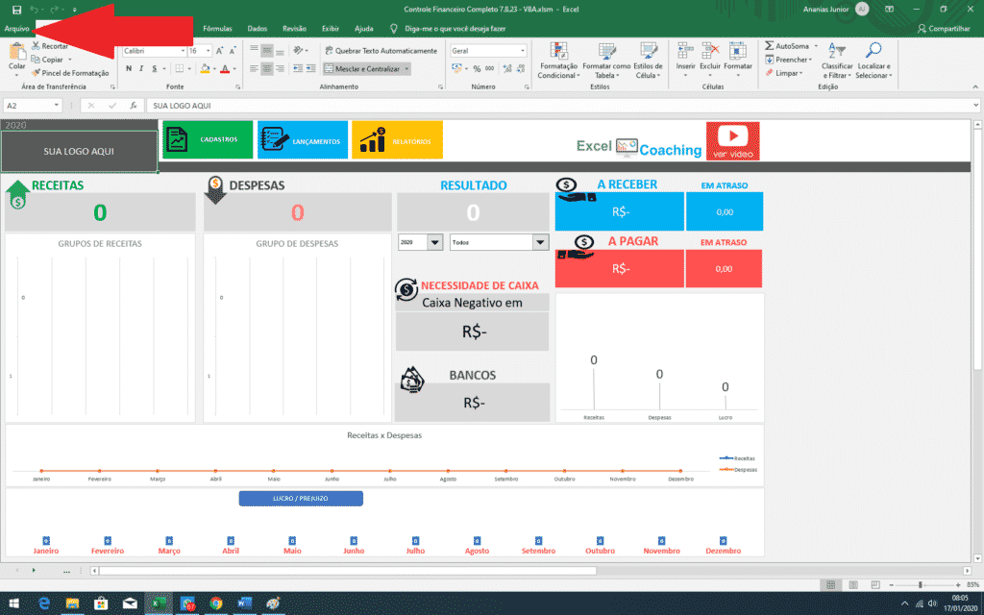Open Estilos de Célula gallery
This screenshot has height=615, width=984.
(x=648, y=61)
